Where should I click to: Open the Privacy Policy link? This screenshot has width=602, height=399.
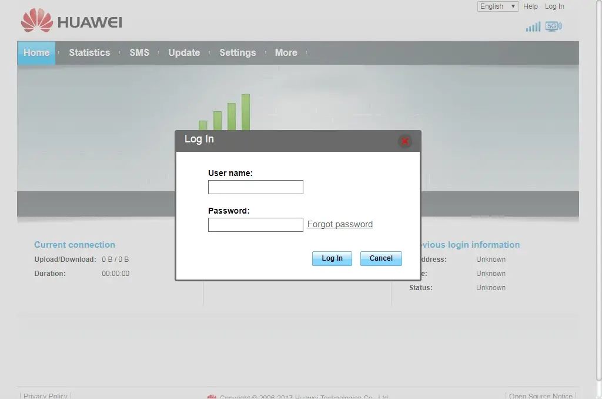[x=45, y=396]
